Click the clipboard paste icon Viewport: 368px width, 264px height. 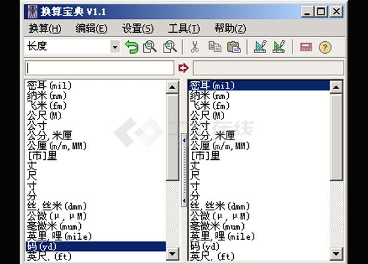[x=234, y=47]
